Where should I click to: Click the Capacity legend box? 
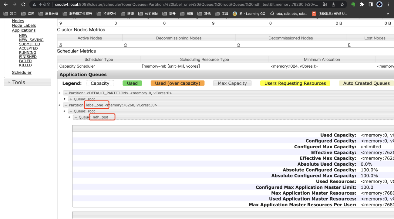[100, 83]
